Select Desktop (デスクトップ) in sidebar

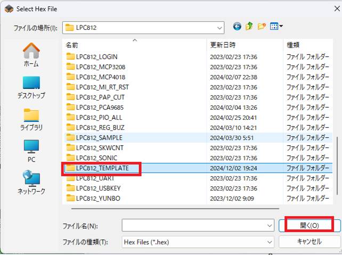[x=31, y=87]
